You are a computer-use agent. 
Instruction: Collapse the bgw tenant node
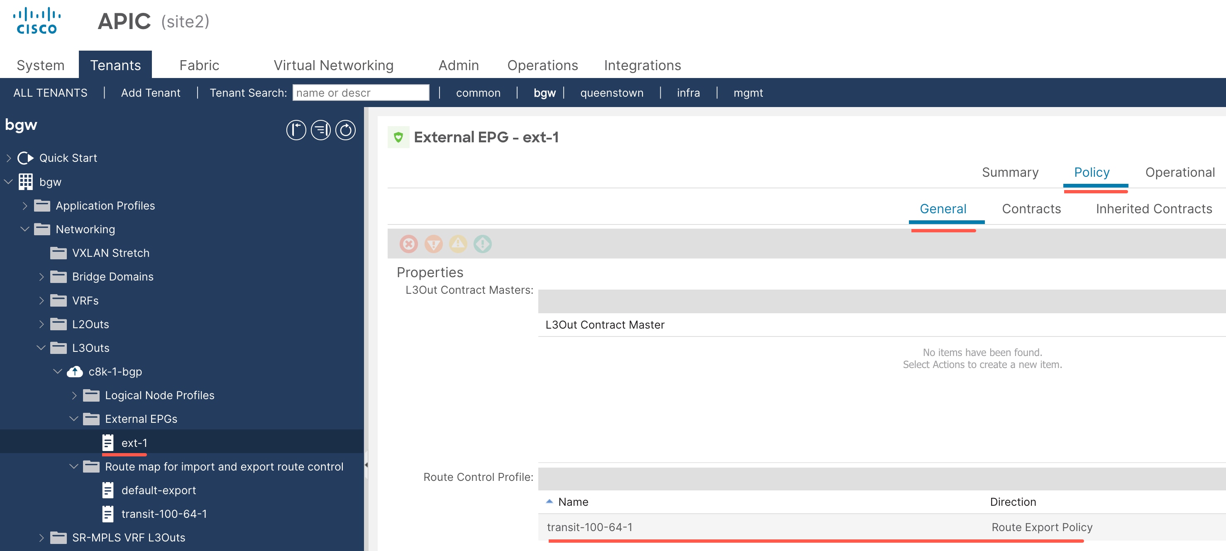(9, 182)
